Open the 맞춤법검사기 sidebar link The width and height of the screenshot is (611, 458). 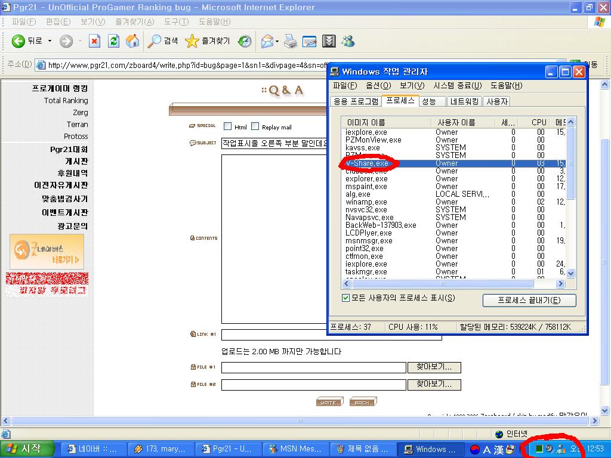(x=64, y=199)
